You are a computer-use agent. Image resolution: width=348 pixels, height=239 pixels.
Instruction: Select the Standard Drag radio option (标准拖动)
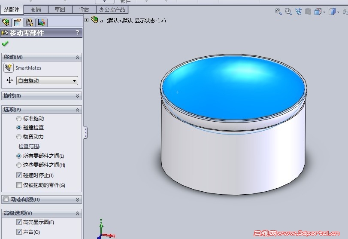coord(19,119)
